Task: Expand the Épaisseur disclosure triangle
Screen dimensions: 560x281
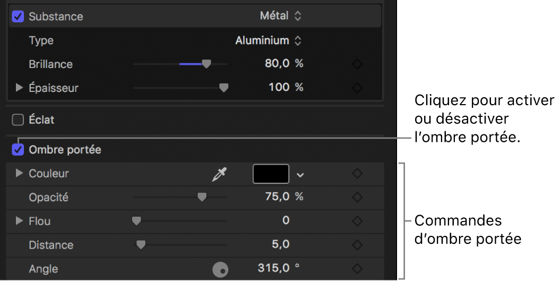Action: tap(19, 88)
